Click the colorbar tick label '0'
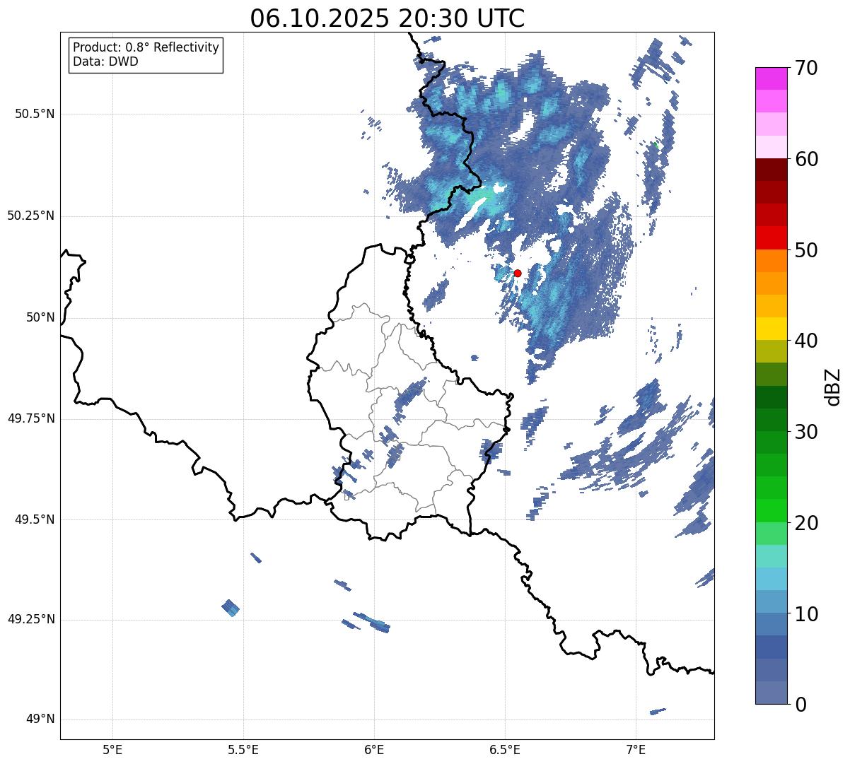The height and width of the screenshot is (764, 850). pos(800,705)
